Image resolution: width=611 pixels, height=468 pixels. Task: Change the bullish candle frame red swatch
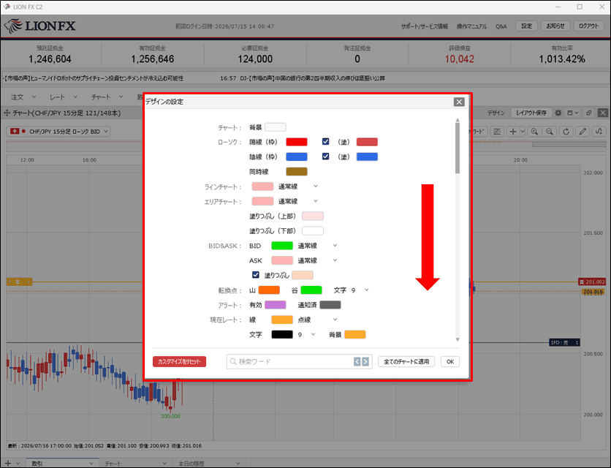[x=297, y=142]
